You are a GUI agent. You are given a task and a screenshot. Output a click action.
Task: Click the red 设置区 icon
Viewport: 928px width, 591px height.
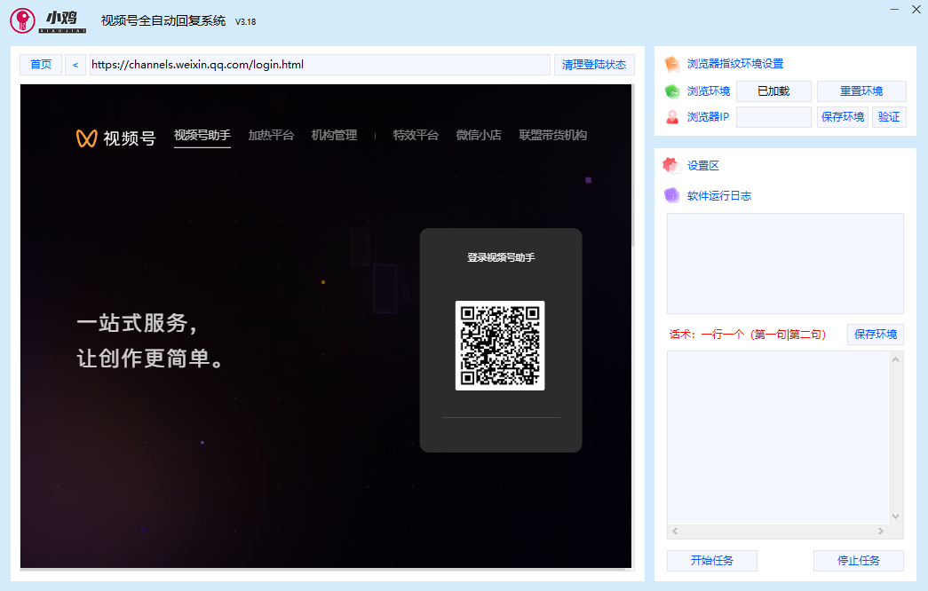click(x=671, y=166)
